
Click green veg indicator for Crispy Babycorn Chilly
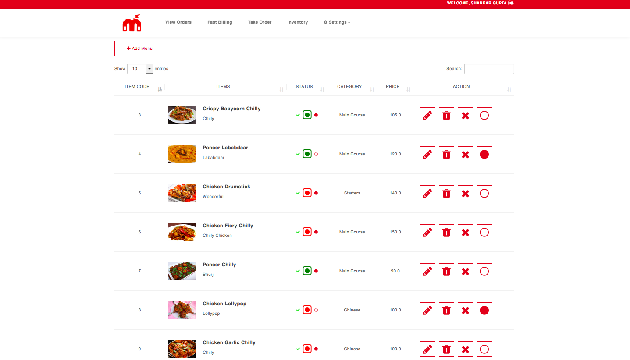click(x=307, y=115)
